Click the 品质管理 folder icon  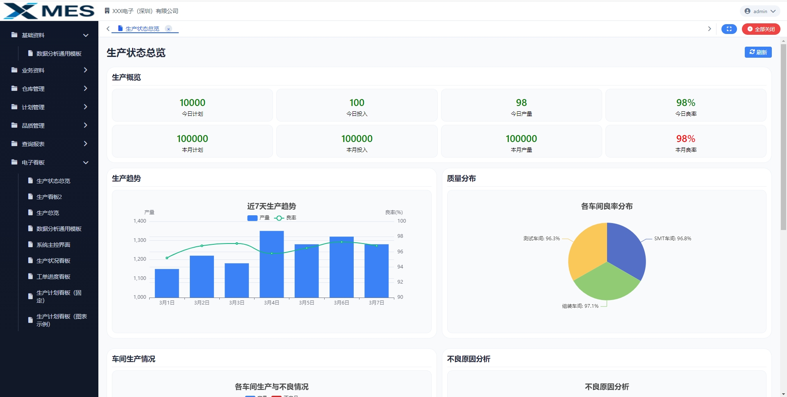click(14, 125)
